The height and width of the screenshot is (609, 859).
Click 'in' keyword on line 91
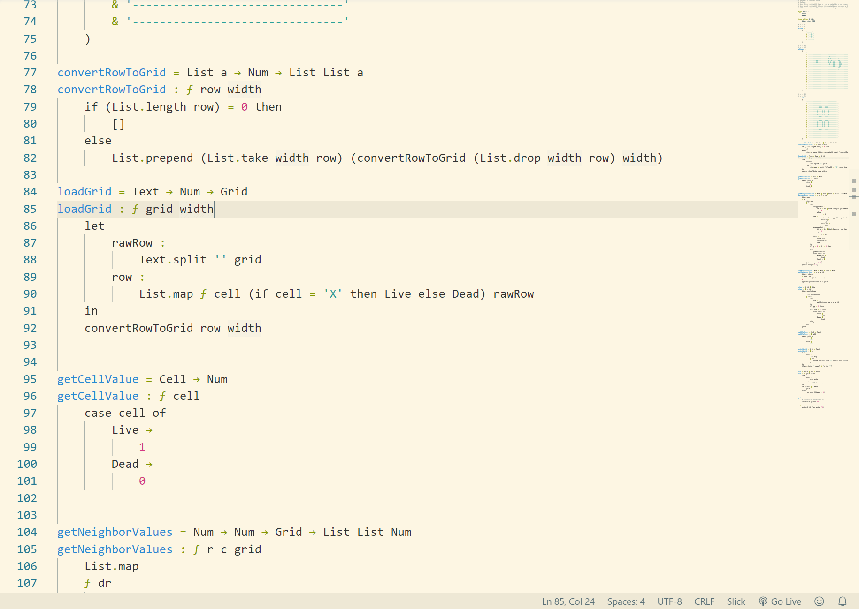(91, 311)
